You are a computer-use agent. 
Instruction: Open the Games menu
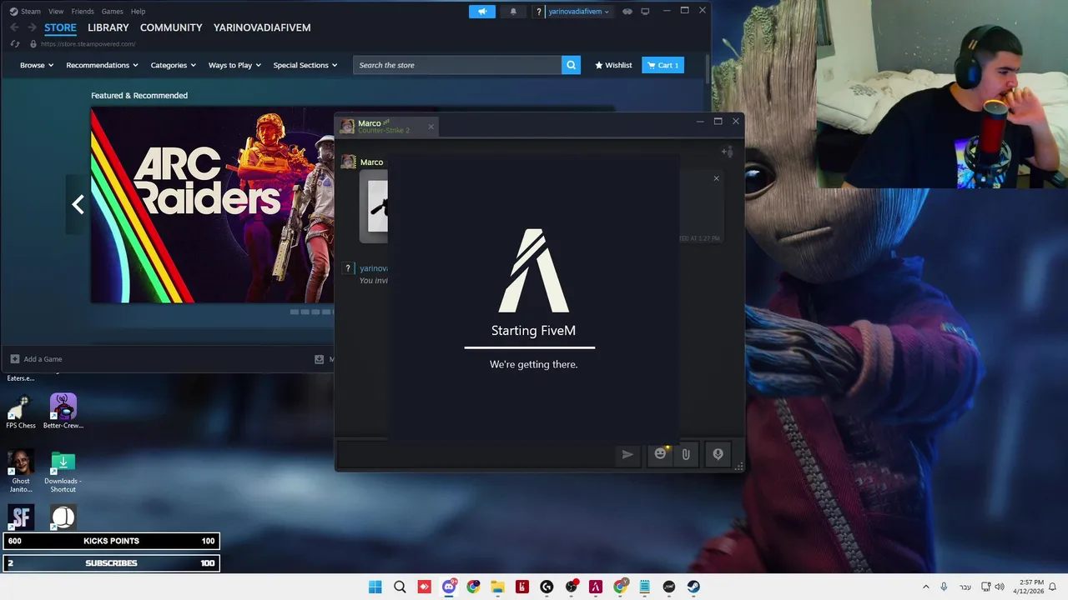tap(113, 12)
